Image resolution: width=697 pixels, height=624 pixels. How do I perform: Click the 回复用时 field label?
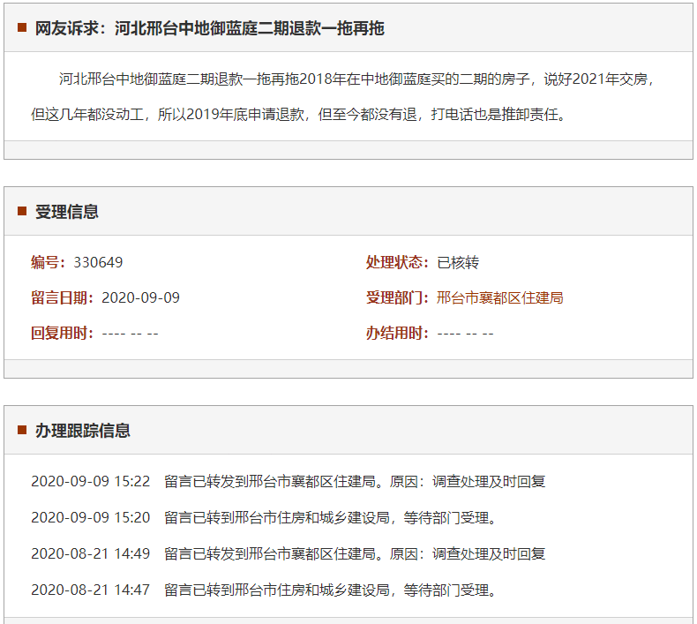coord(62,333)
